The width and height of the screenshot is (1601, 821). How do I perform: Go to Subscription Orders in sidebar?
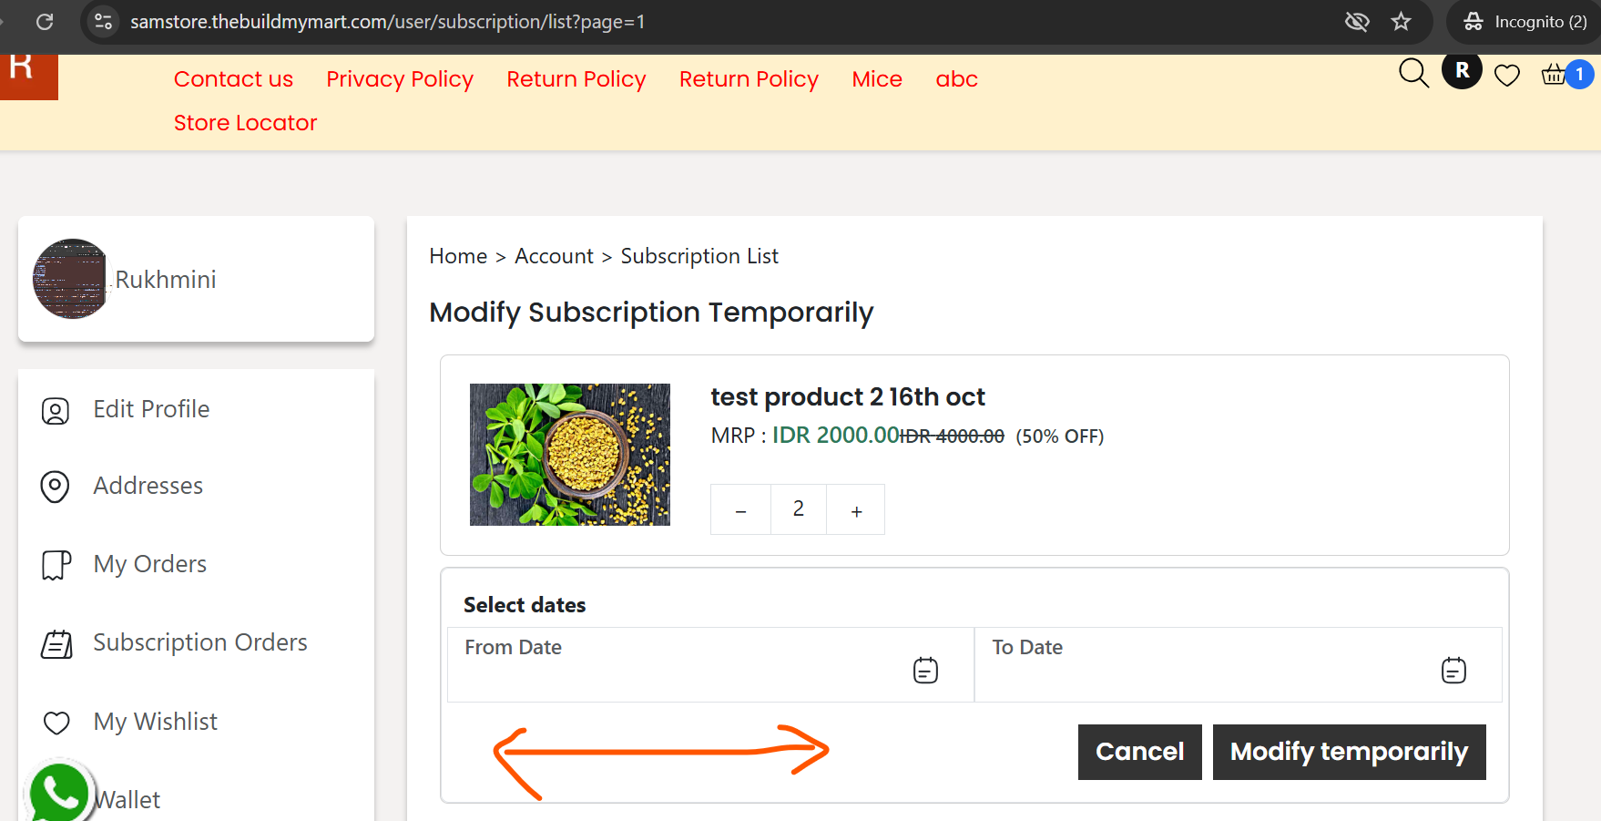coord(200,642)
